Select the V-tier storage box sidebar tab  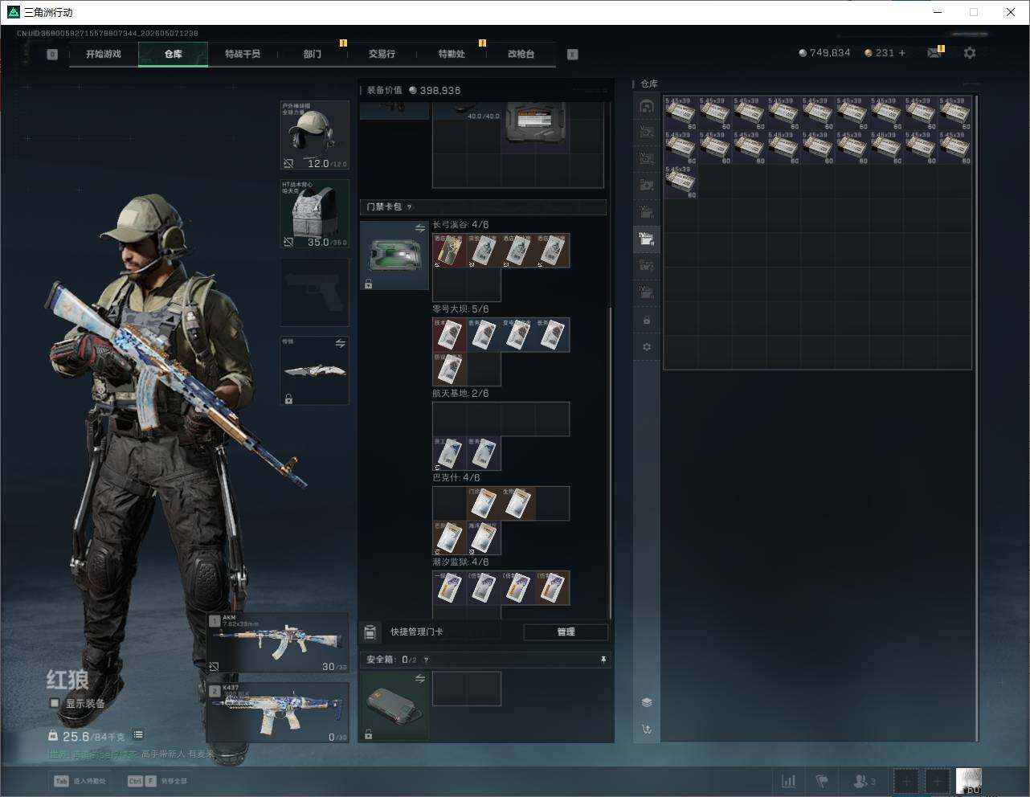click(x=647, y=132)
